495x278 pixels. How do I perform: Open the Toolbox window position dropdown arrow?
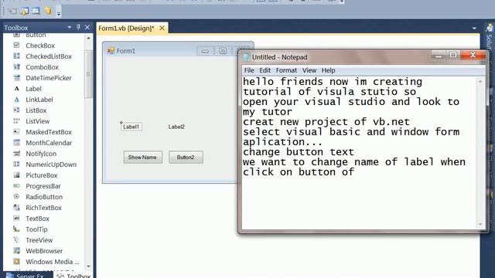pyautogui.click(x=69, y=28)
